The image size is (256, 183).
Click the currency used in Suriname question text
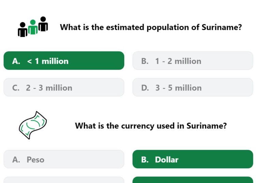[151, 126]
